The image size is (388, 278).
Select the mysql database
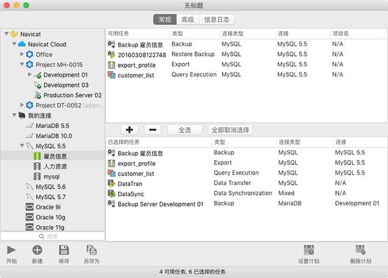click(53, 176)
